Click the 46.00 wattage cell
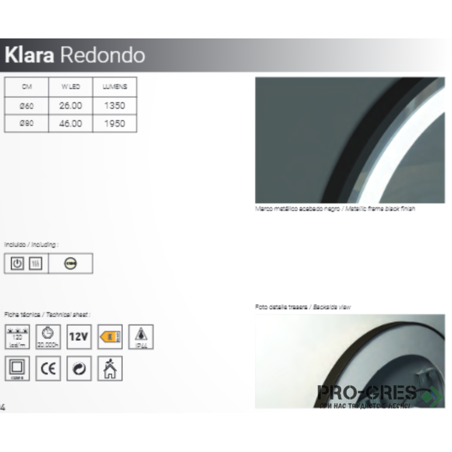452x452 pixels. pos(71,123)
